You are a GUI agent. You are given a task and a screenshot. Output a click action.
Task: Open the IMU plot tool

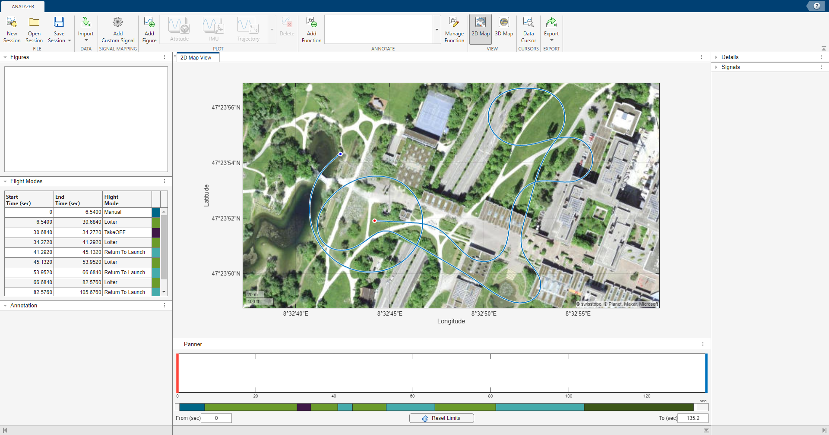tap(213, 28)
